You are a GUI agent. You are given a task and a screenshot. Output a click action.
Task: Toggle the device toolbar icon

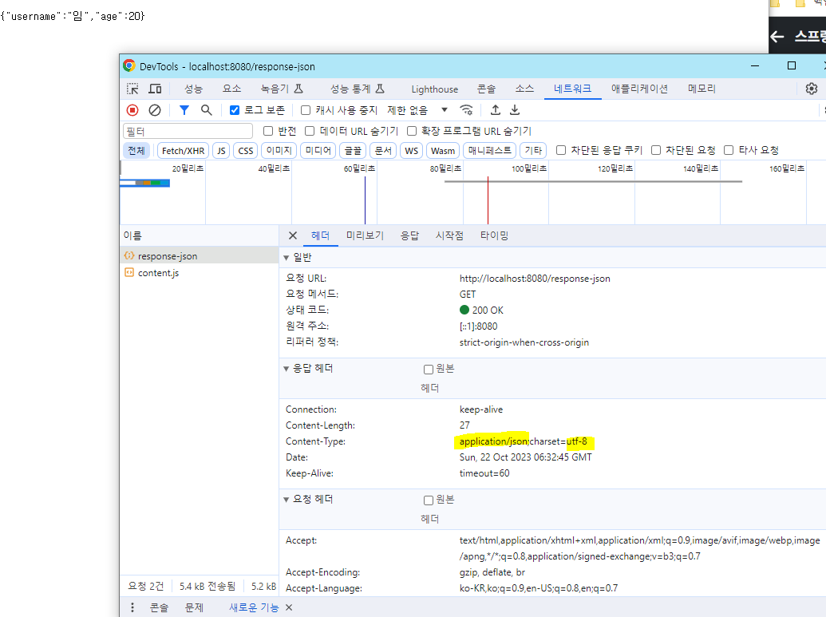coord(155,89)
